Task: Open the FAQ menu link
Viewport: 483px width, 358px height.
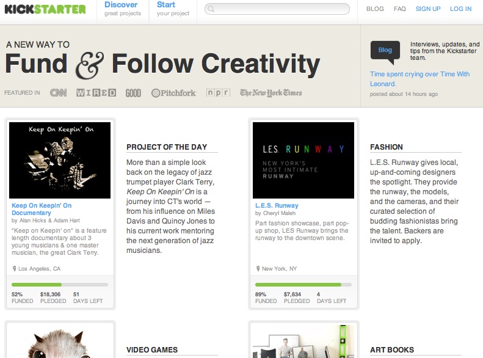Action: tap(400, 9)
